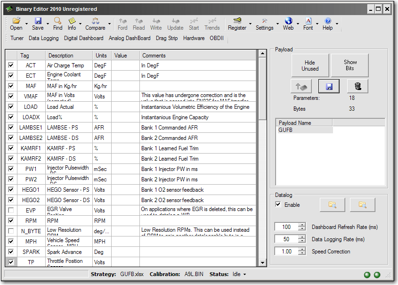398x285 pixels.
Task: Expand the Help dropdown arrow
Action: coord(337,24)
